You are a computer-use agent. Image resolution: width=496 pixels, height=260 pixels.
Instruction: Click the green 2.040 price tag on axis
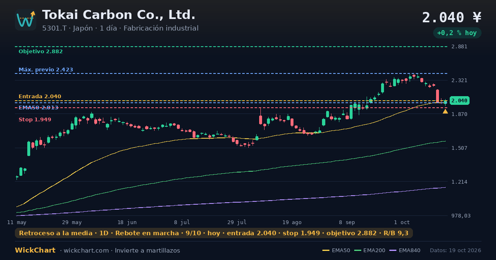459,101
